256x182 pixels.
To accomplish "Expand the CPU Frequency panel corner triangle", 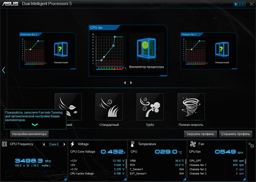I will (x=65, y=179).
